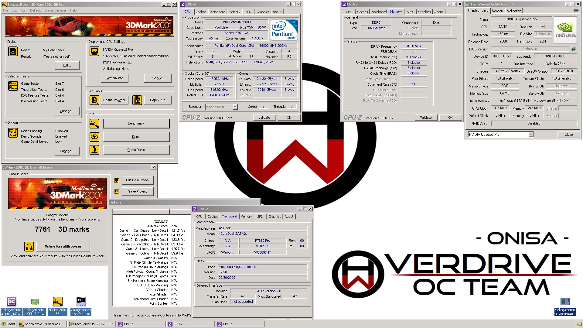The image size is (583, 328).
Task: Click the Online ResultBrowser icon
Action: pos(29,247)
